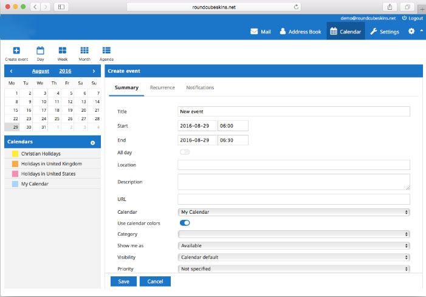Go to next month arrow
Viewport: 426px width, 297px height.
tap(94, 71)
